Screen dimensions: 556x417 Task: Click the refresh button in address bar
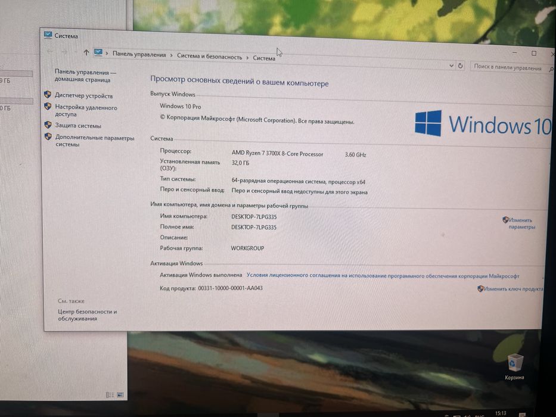pyautogui.click(x=460, y=66)
